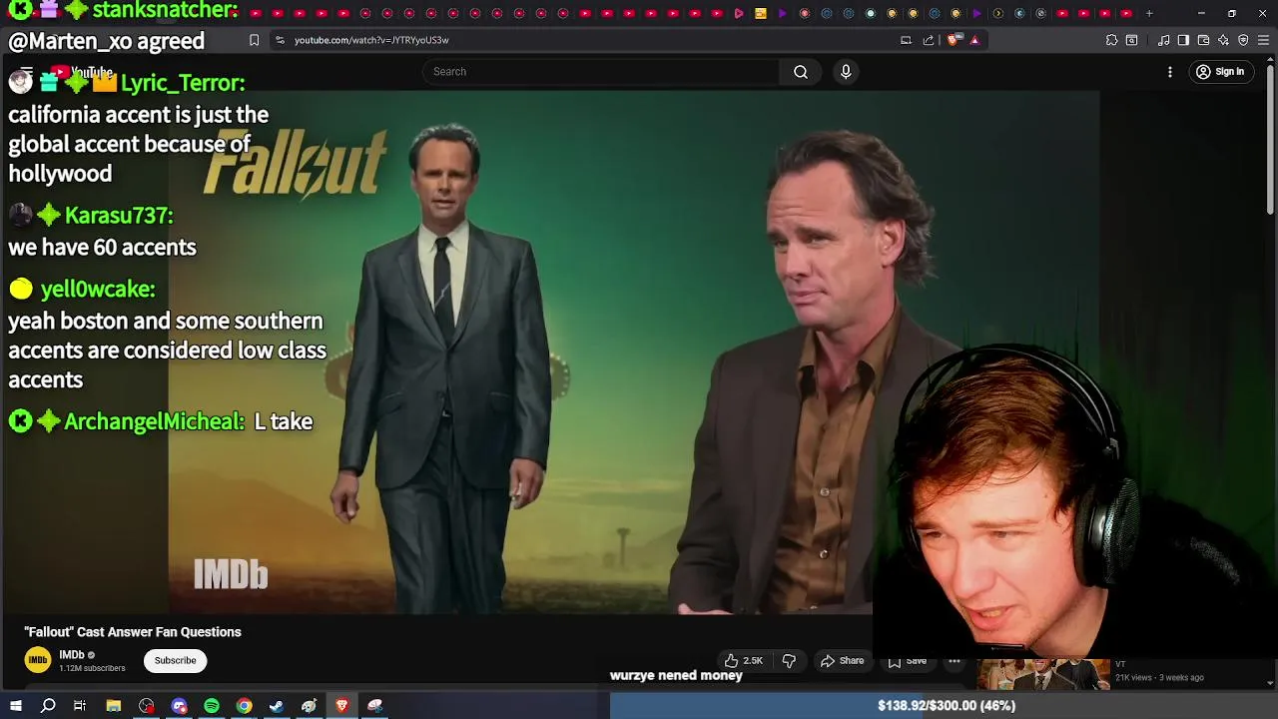Image resolution: width=1278 pixels, height=719 pixels.
Task: Open File Explorer from taskbar
Action: click(x=114, y=706)
